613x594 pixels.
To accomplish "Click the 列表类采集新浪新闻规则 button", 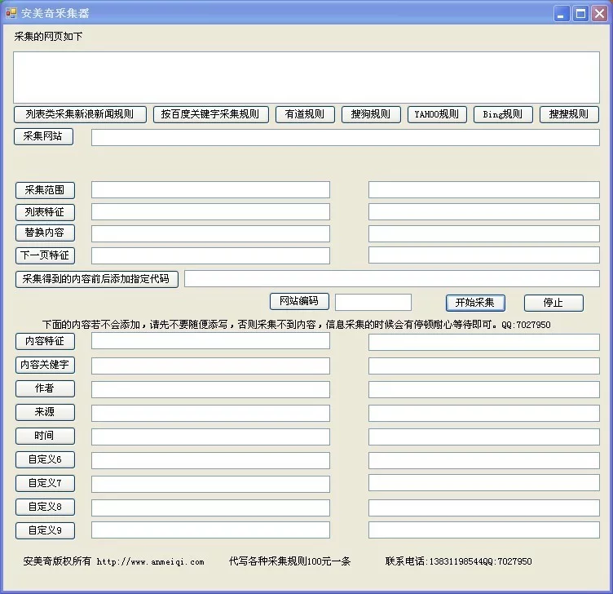I will tap(80, 114).
